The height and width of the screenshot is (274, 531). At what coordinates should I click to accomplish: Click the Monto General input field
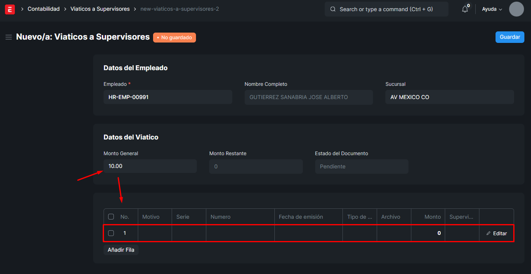150,166
